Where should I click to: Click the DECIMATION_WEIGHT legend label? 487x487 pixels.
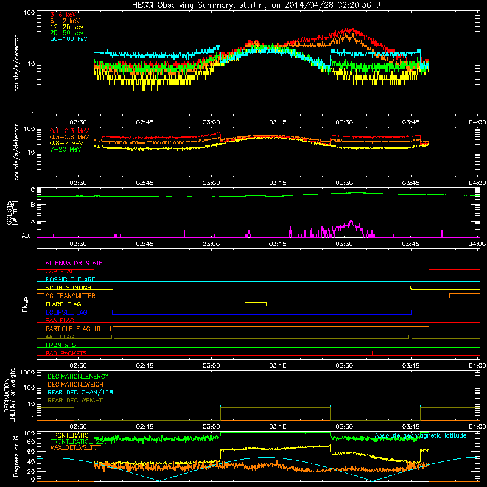click(77, 384)
